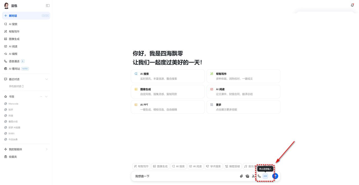Click the 最近对话 chat bubble icon
Image resolution: width=359 pixels, height=185 pixels.
click(6, 79)
